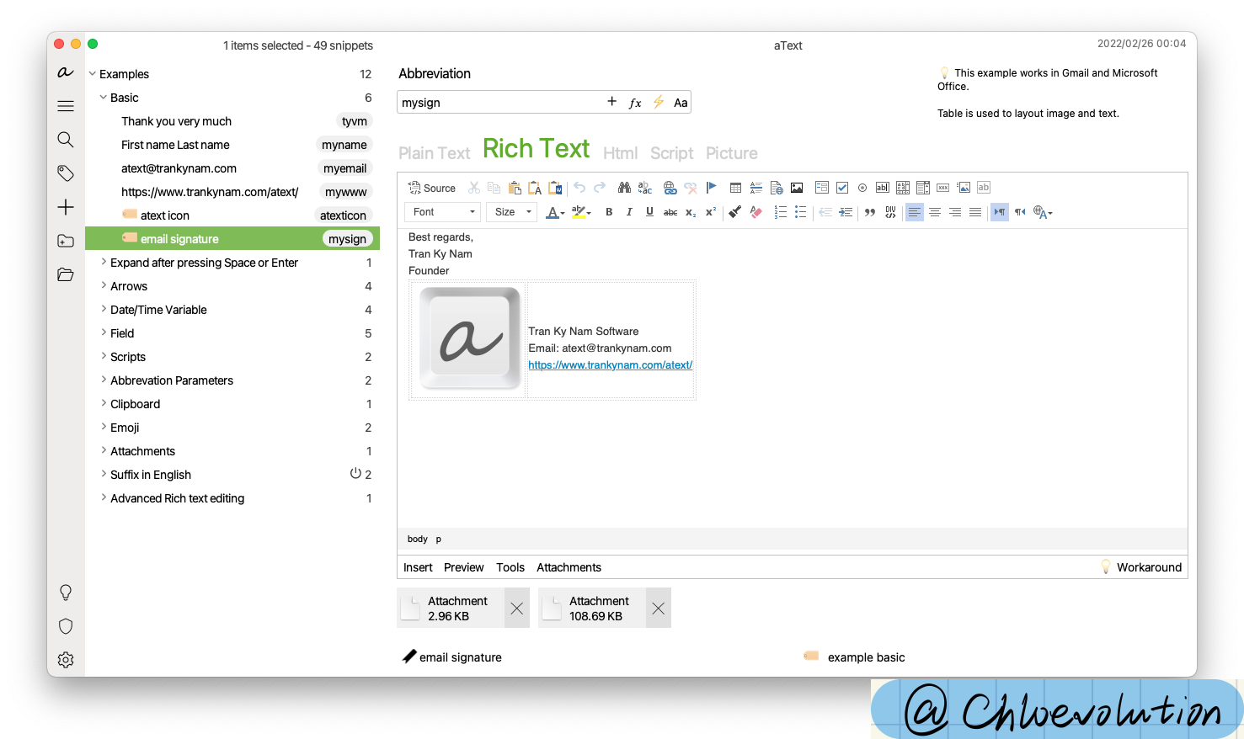Image resolution: width=1244 pixels, height=739 pixels.
Task: Open the Attachments menu
Action: pos(569,567)
